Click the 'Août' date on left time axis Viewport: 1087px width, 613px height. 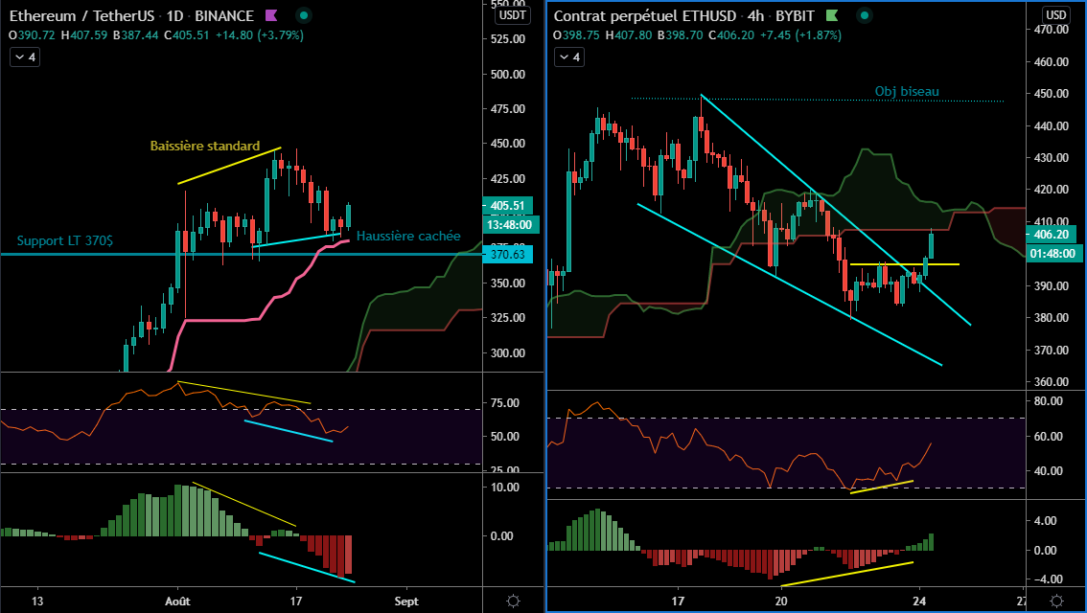(x=177, y=602)
